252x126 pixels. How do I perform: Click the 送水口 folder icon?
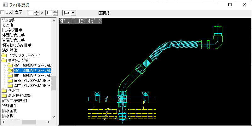tap(4, 91)
